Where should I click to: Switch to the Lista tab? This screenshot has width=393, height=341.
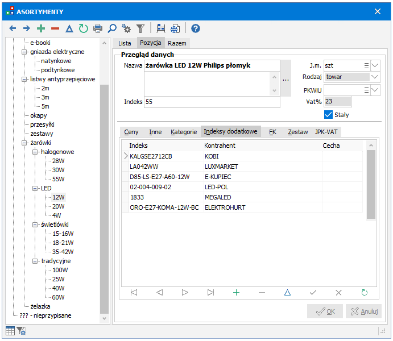(x=125, y=43)
